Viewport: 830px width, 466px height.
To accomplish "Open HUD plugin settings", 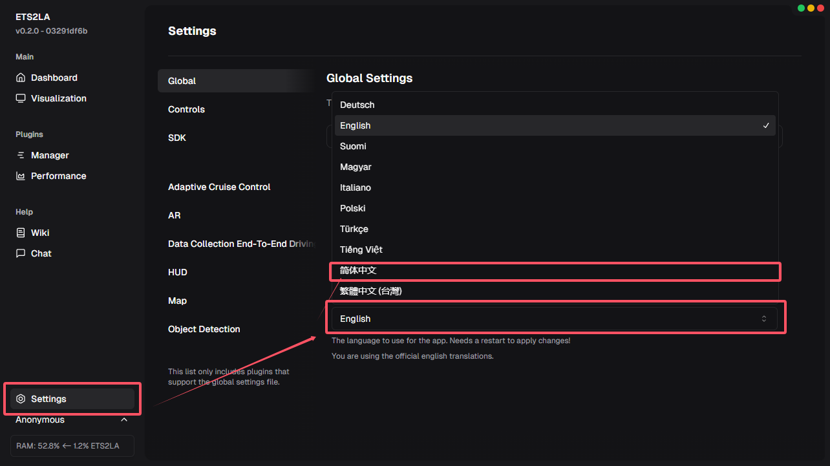I will click(x=237, y=272).
